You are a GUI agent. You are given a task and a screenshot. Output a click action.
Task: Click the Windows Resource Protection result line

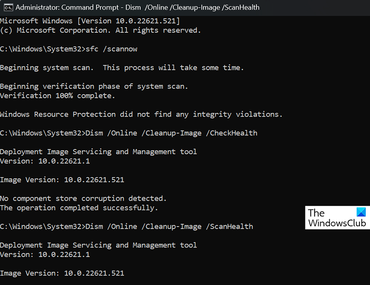(141, 114)
